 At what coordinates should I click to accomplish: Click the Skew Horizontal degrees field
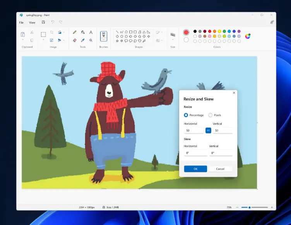point(195,153)
